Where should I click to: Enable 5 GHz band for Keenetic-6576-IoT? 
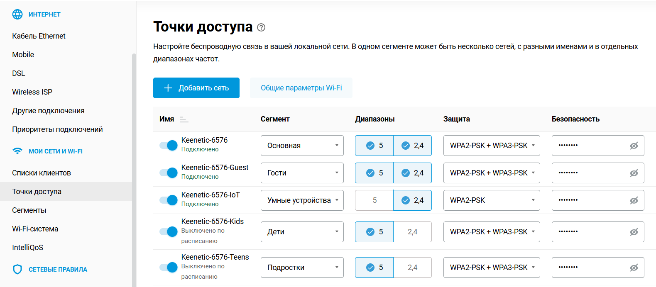374,200
